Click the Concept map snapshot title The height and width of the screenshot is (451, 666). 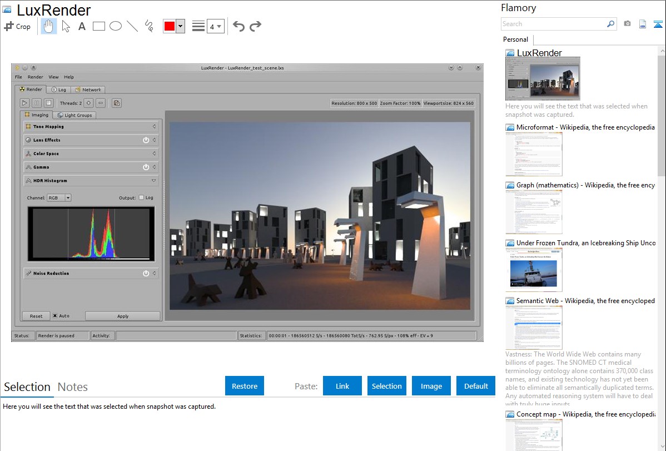tap(585, 414)
